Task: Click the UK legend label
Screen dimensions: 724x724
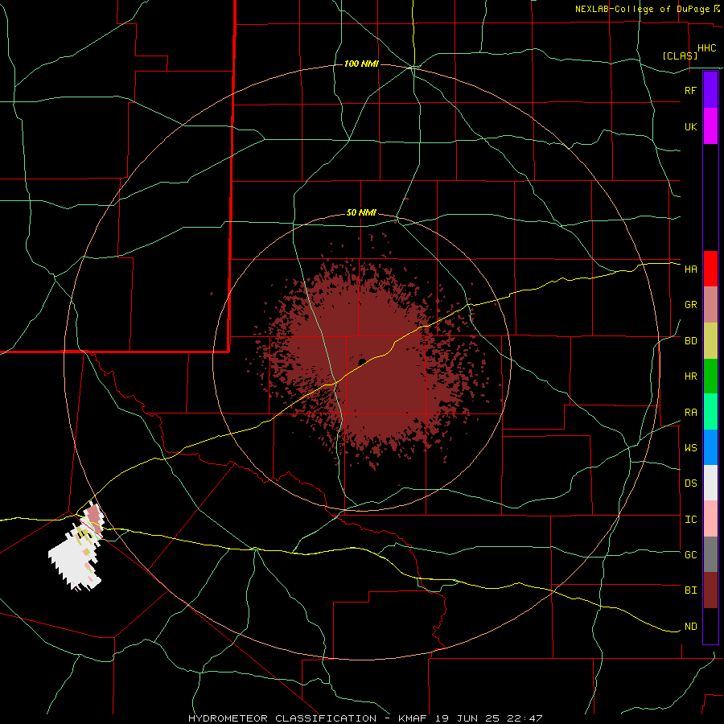Action: click(690, 126)
